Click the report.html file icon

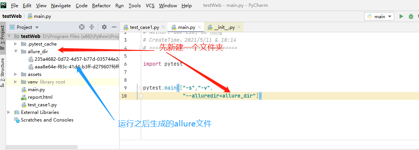click(24, 97)
